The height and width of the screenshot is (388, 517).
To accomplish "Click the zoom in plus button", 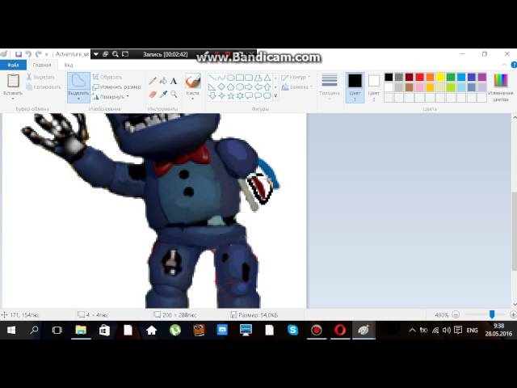I will pos(513,314).
